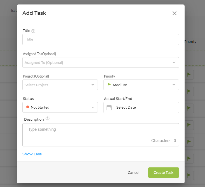Open the Assigned To dropdown
205x187 pixels.
pyautogui.click(x=101, y=62)
